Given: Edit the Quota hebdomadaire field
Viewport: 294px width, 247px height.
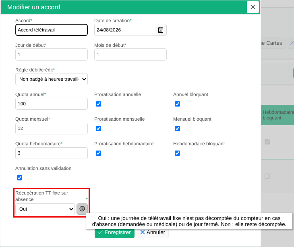Looking at the screenshot, I should [52, 153].
